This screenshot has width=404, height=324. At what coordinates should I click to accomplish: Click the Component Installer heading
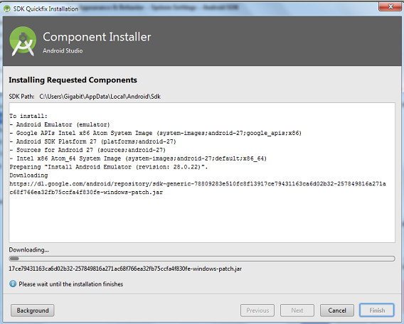[x=97, y=37]
